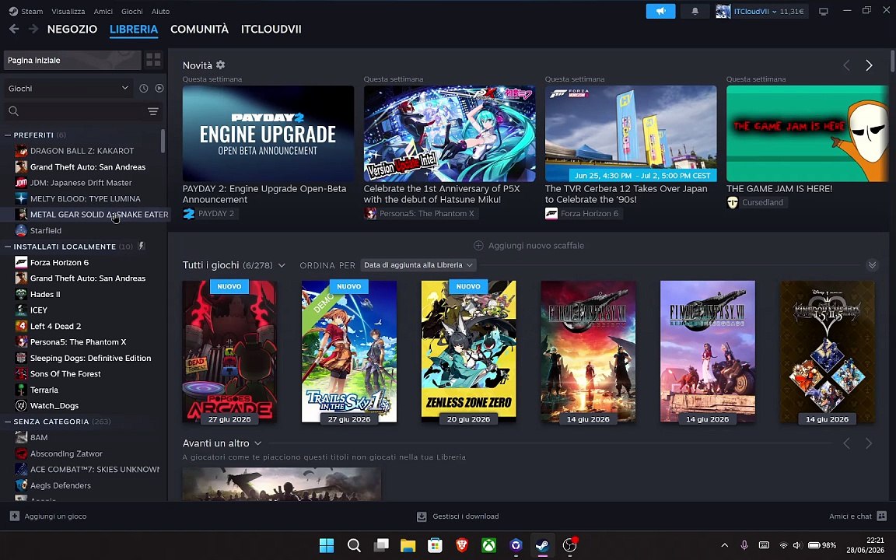Open the Popgoes Arcade game cover
Screen dimensions: 896x560
tap(229, 352)
